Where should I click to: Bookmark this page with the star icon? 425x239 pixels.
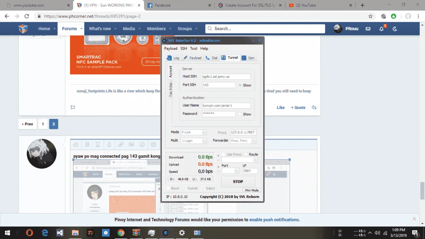(370, 16)
